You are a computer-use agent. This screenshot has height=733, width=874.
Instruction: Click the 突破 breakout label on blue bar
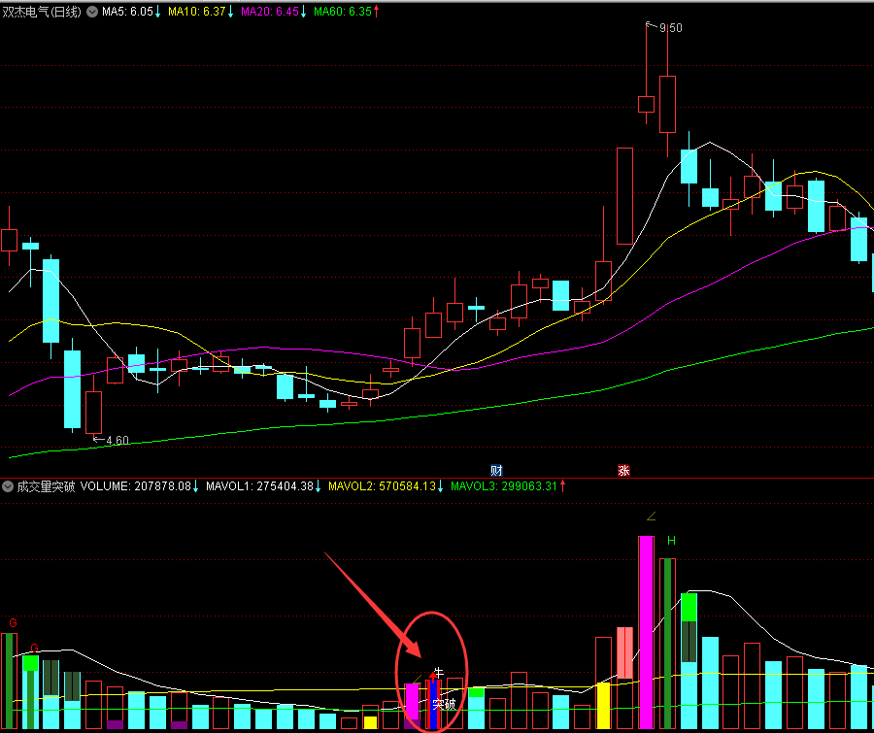[x=444, y=704]
